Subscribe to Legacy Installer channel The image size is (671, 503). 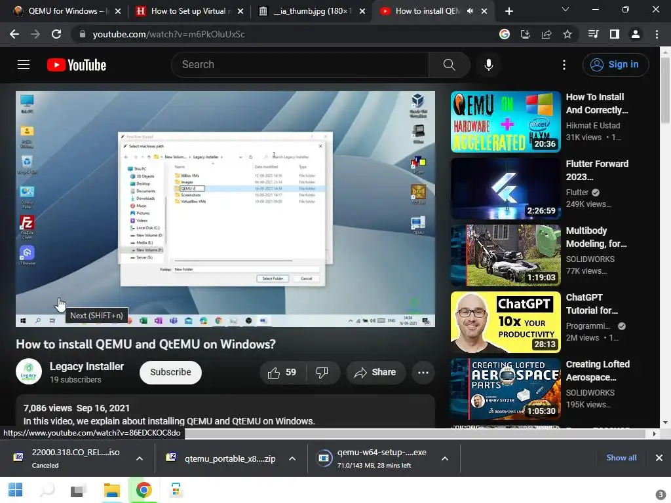(170, 373)
